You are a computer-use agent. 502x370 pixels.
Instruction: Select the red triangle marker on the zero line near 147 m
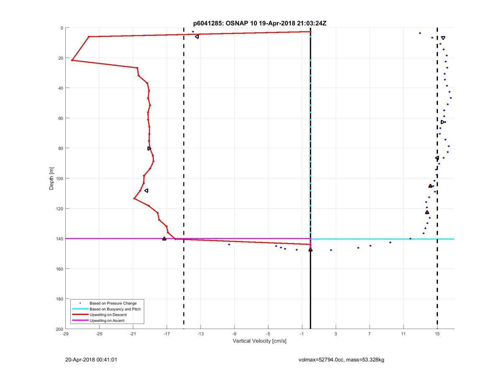coord(310,250)
